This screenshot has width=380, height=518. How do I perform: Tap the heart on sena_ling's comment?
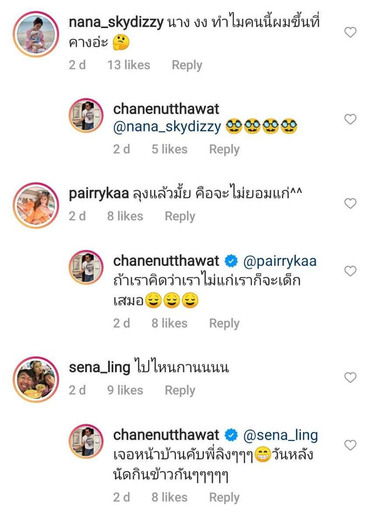[x=350, y=377]
